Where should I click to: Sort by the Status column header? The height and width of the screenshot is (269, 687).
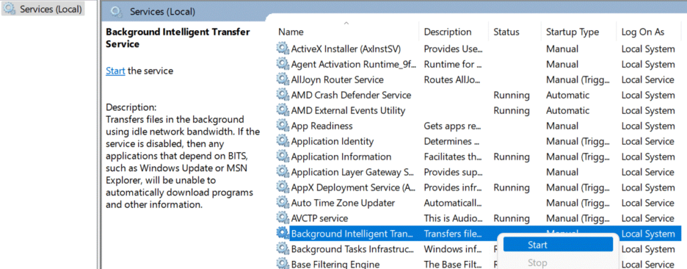point(506,32)
